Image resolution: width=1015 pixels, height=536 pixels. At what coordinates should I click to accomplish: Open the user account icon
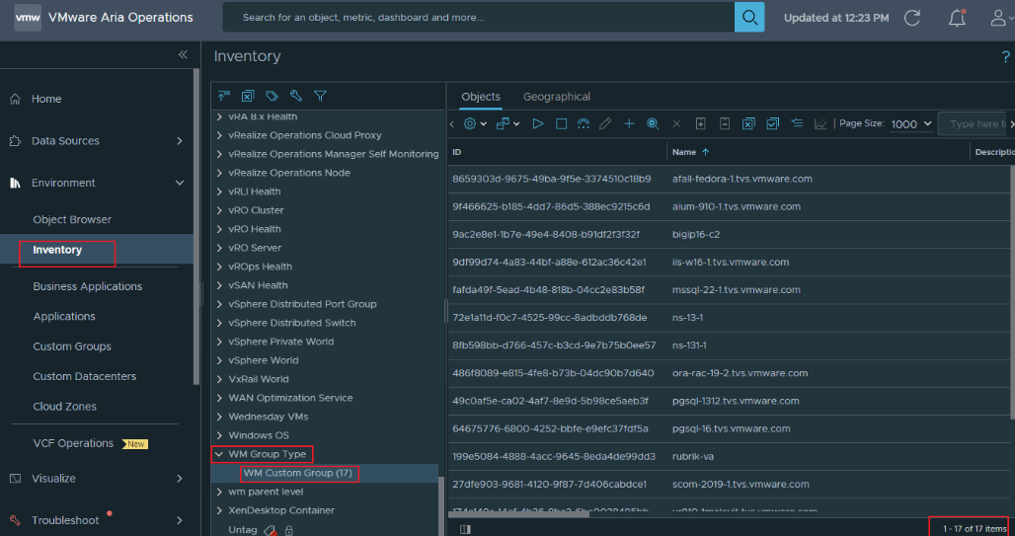pyautogui.click(x=999, y=18)
